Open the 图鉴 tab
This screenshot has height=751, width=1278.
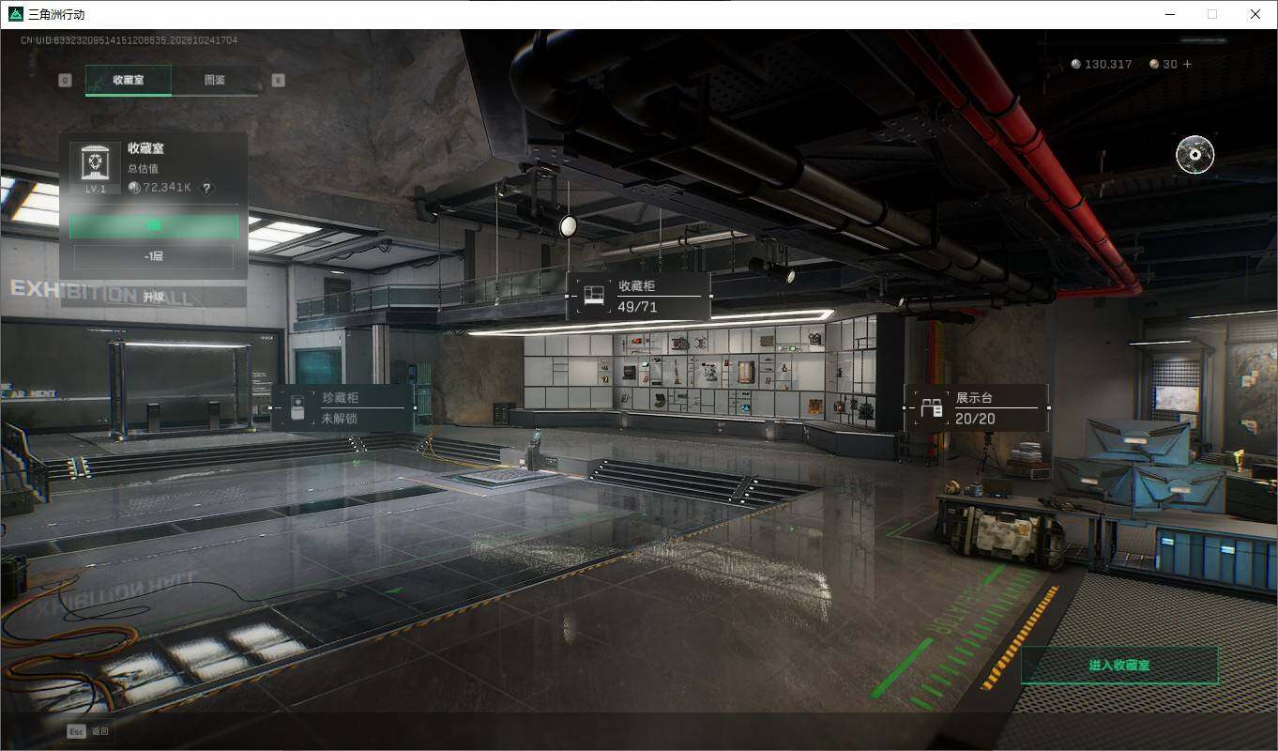pos(215,80)
